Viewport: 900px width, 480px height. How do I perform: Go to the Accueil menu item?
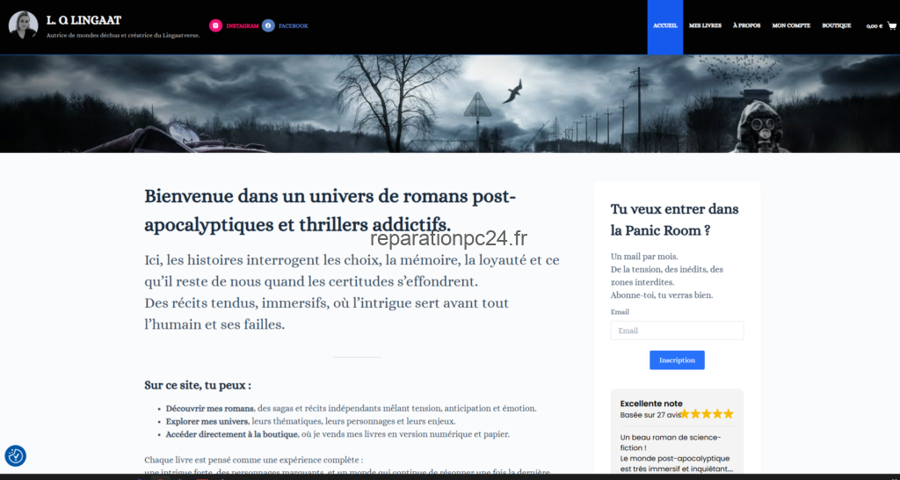tap(665, 25)
